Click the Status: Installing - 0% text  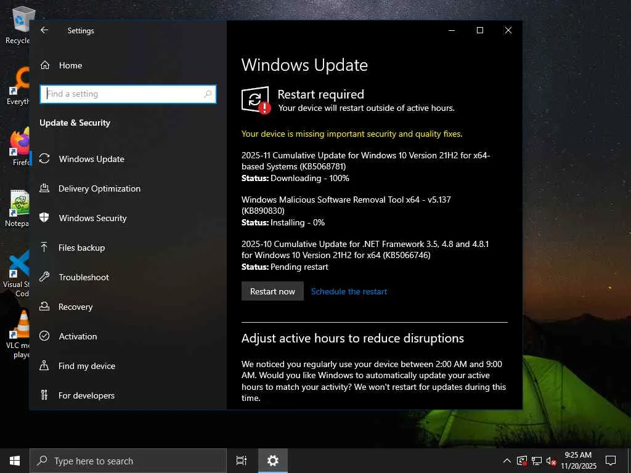tap(283, 222)
